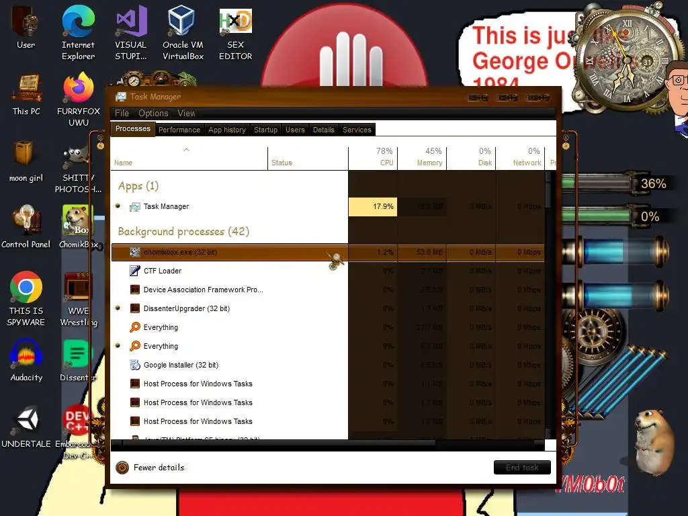Switch to the Services tab

pos(357,130)
